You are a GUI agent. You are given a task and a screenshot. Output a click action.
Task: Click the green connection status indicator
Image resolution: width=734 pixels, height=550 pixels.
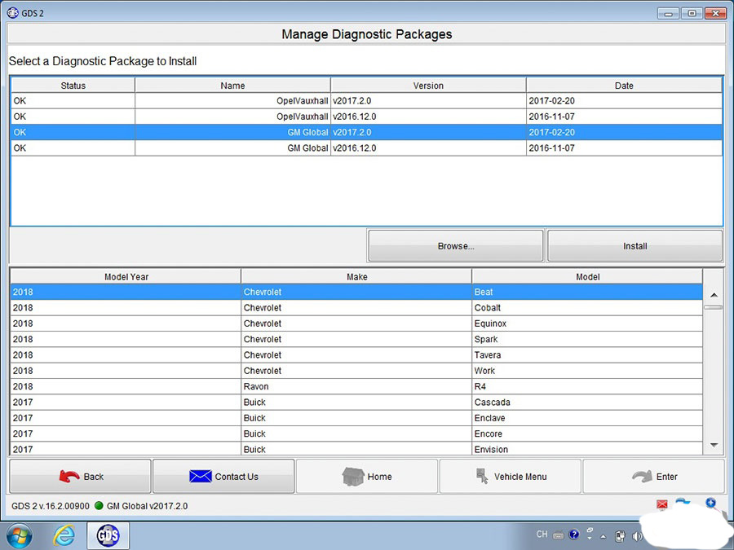point(99,505)
